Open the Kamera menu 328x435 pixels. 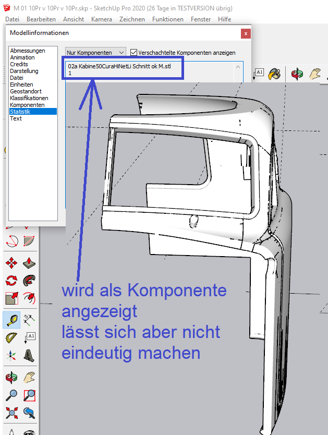coord(101,19)
